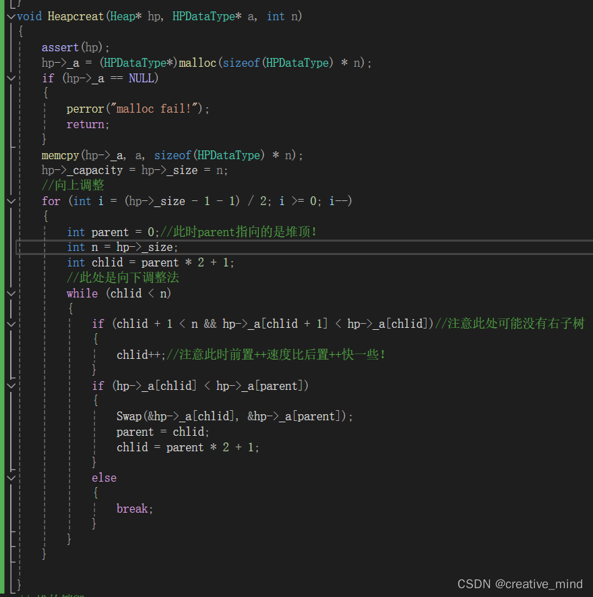Click on the 'memcpy' call
Image resolution: width=593 pixels, height=597 pixels.
click(60, 155)
